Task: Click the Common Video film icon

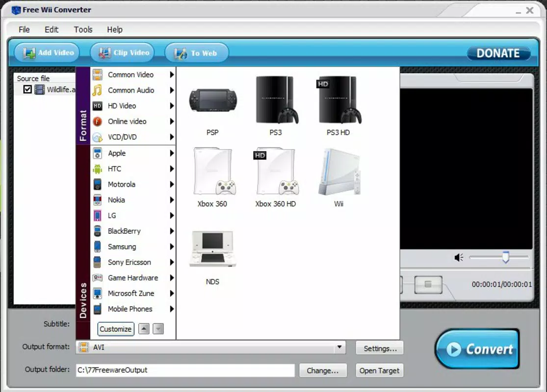Action: point(97,74)
